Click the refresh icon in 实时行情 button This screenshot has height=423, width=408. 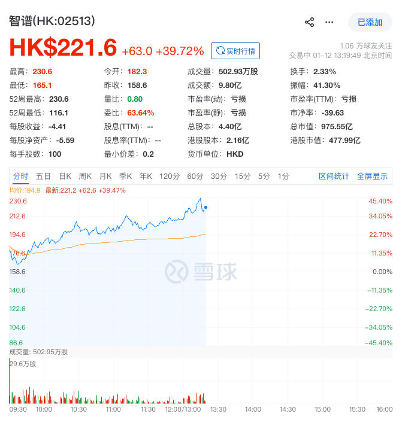coord(220,50)
